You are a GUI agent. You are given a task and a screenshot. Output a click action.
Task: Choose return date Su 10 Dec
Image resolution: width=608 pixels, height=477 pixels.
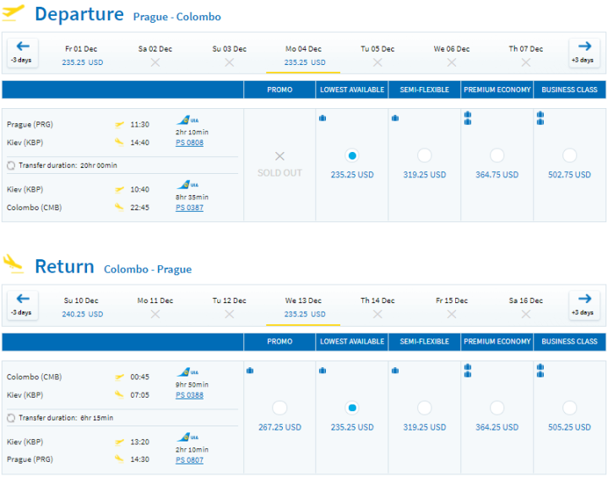82,307
